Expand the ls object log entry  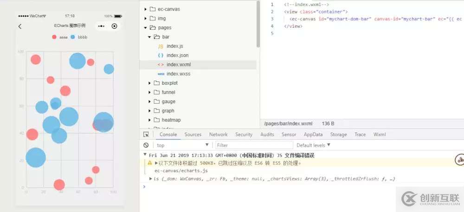(151, 179)
